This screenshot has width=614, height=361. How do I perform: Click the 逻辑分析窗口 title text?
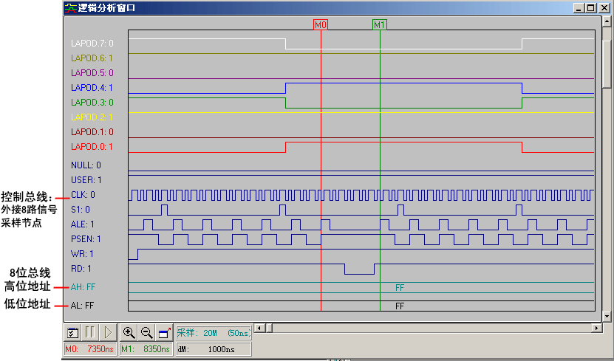pyautogui.click(x=106, y=8)
